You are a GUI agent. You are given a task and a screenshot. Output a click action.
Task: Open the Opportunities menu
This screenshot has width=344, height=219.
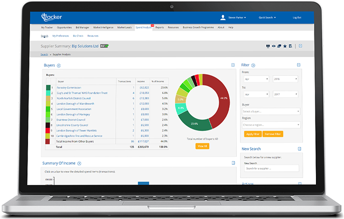[x=64, y=28]
